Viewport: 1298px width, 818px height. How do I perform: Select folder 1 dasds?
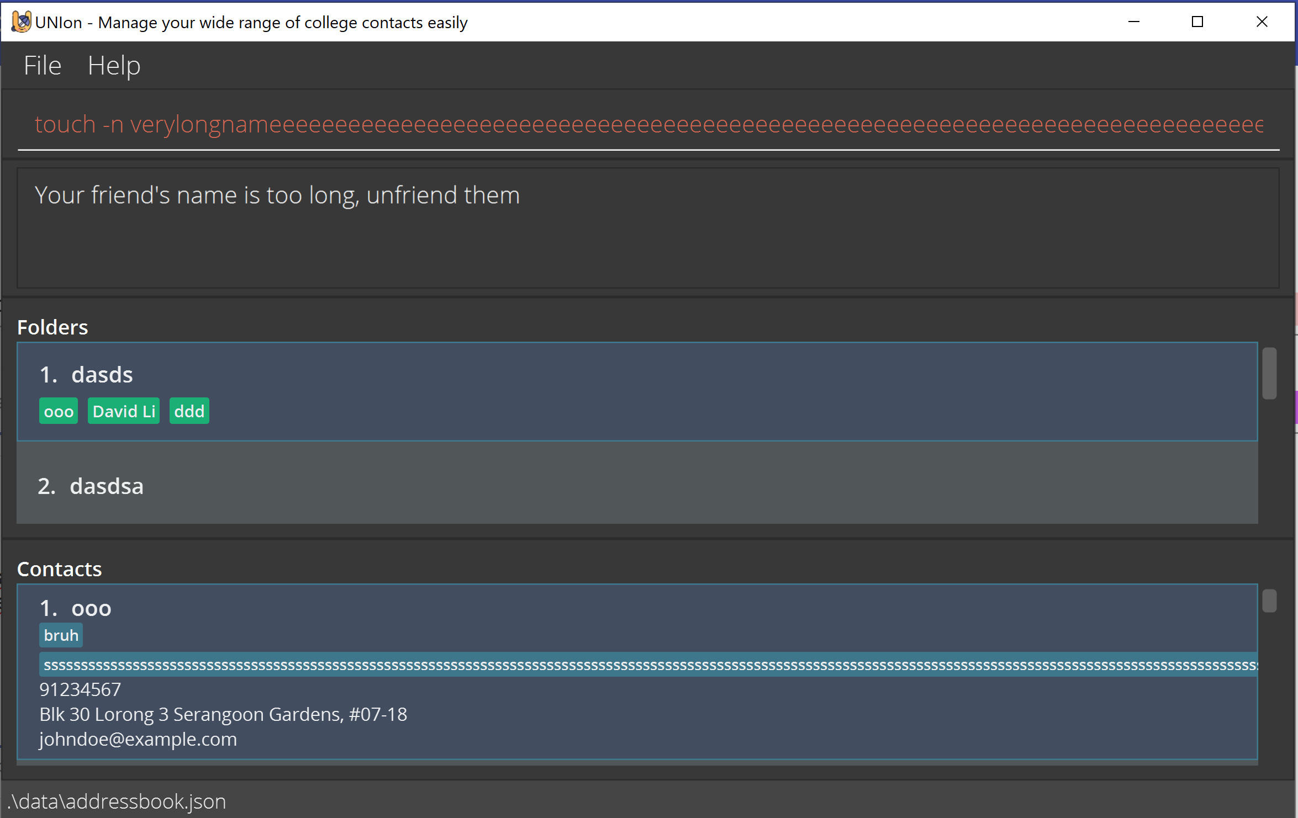coord(102,375)
